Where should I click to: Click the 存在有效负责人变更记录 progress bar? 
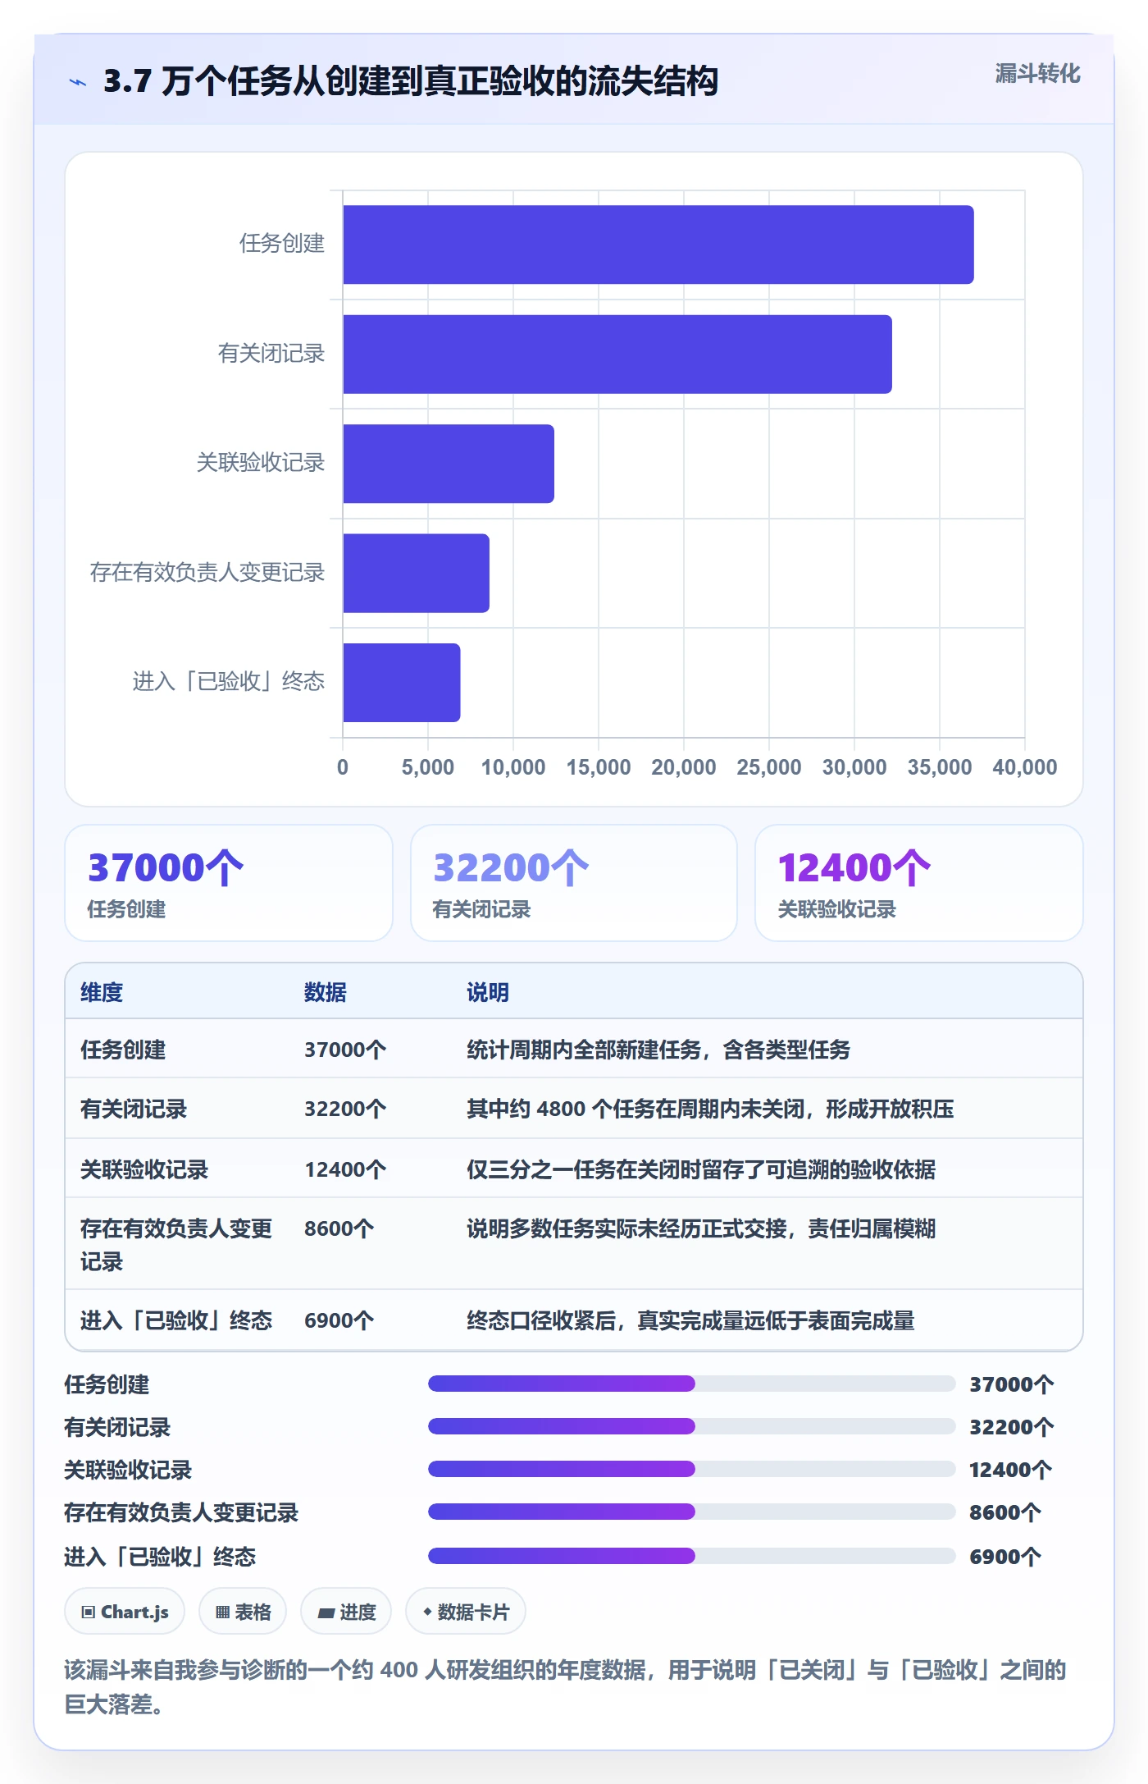click(x=691, y=1512)
